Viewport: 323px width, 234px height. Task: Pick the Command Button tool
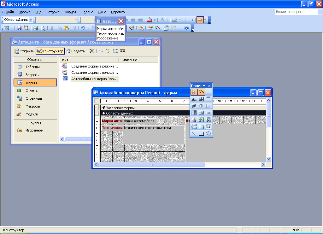208,113
